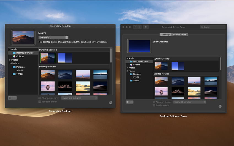Image resolution: width=234 pixels, height=146 pixels.
Task: Click Secondary Desktop picture list scrollbar
Action: click(x=111, y=55)
